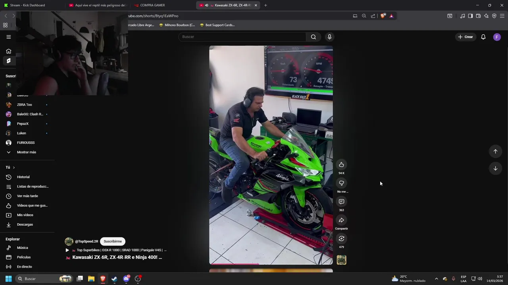Click the Crear button
Screen dimensions: 508x285
pos(466,37)
